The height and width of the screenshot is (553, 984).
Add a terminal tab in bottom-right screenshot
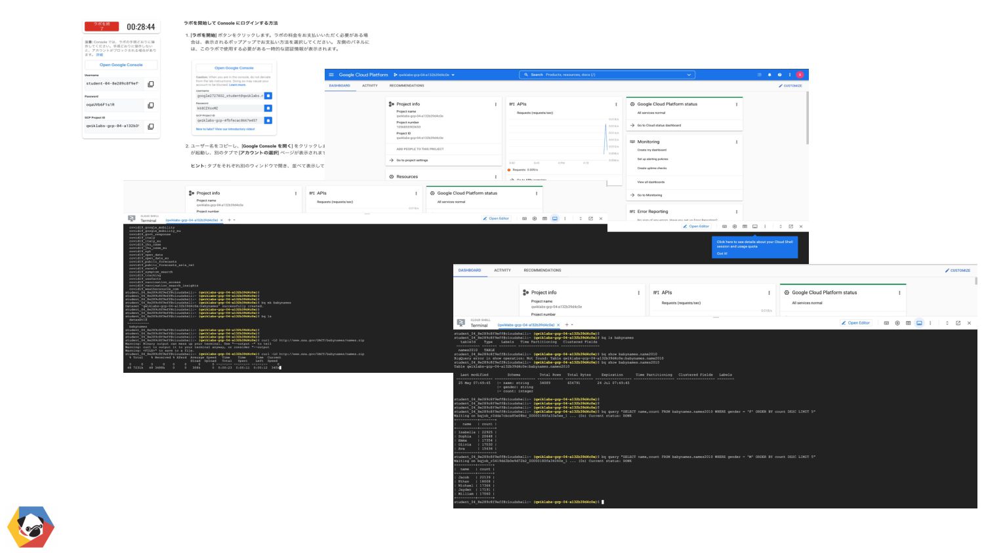[567, 325]
